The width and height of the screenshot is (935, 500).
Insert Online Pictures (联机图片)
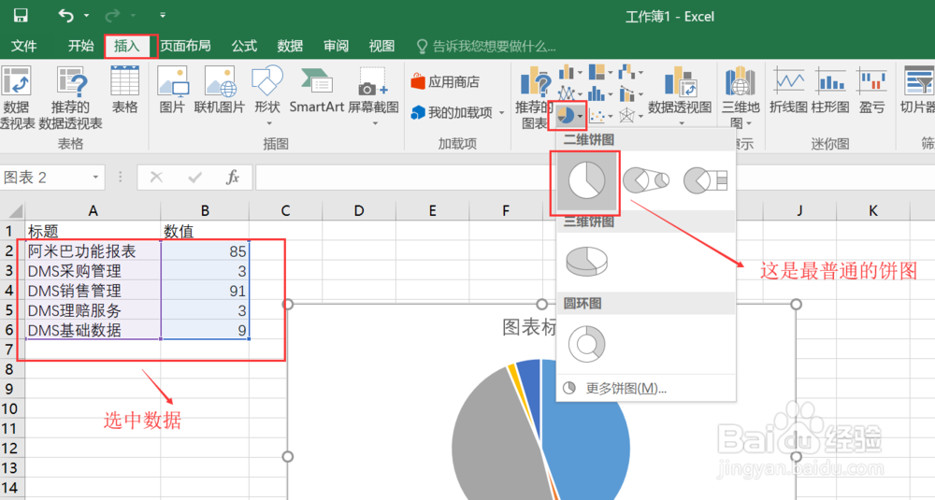point(220,90)
